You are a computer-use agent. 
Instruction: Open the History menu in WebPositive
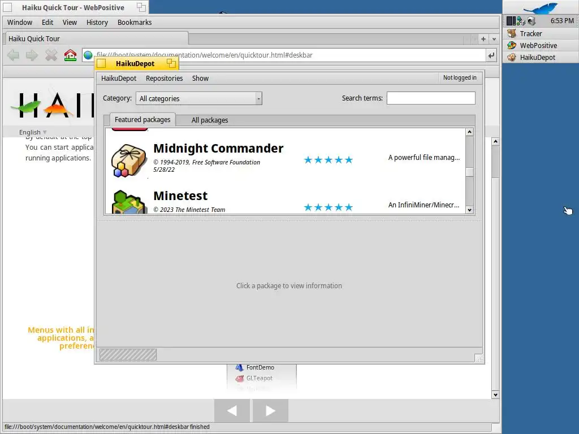coord(97,22)
